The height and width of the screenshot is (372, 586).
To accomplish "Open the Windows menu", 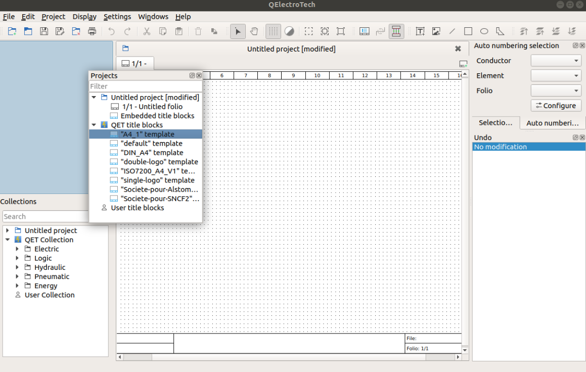I will click(x=153, y=17).
